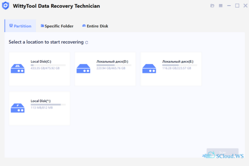Click the WittyTool shield logo

pyautogui.click(x=5, y=6)
